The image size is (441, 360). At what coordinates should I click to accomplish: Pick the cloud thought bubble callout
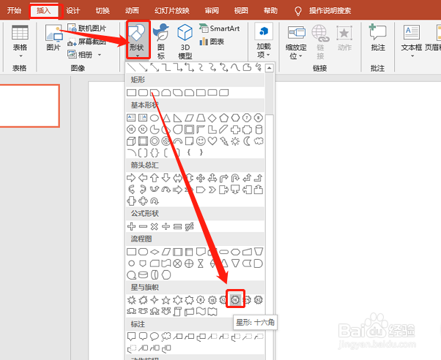[166, 336]
